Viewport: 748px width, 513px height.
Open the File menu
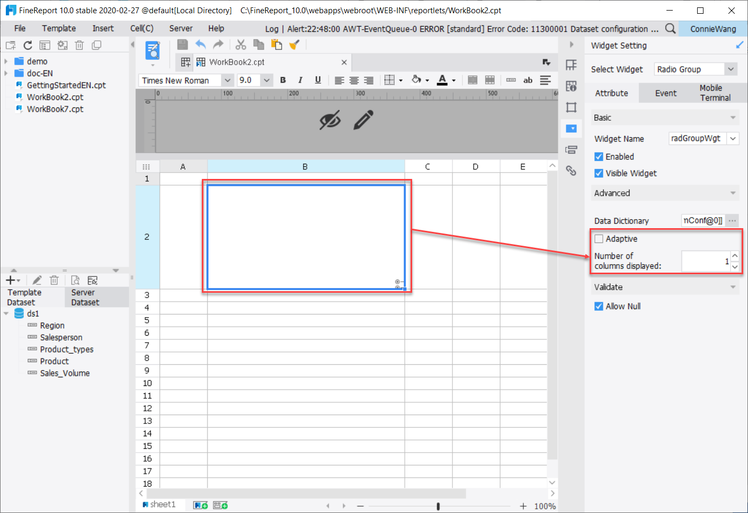click(20, 29)
